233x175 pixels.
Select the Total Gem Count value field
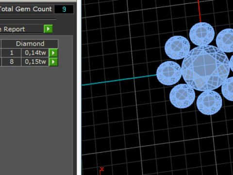(64, 9)
